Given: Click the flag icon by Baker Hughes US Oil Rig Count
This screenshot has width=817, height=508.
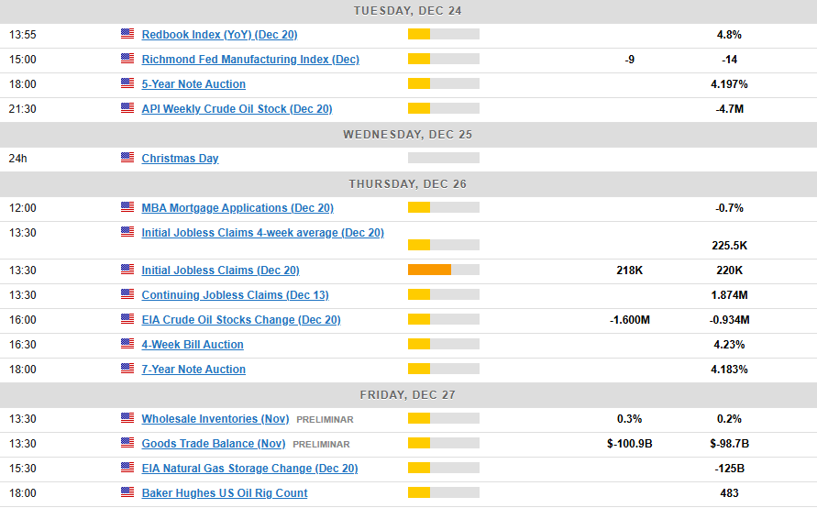Looking at the screenshot, I should pyautogui.click(x=127, y=492).
